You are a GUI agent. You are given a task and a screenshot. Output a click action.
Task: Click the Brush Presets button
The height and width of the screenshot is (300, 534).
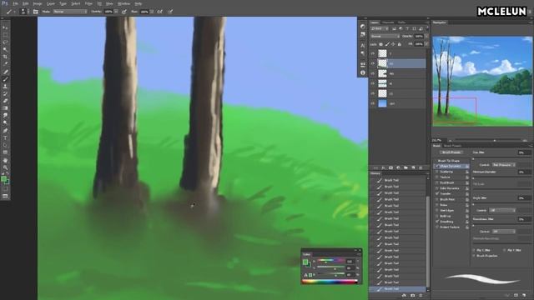point(451,152)
